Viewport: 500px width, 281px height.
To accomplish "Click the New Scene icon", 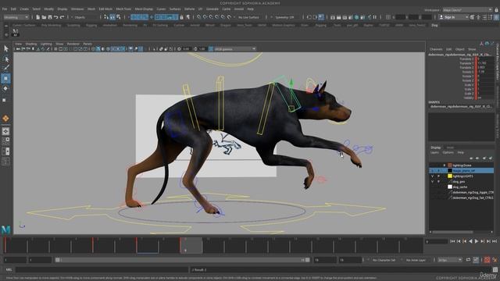I will (38, 17).
